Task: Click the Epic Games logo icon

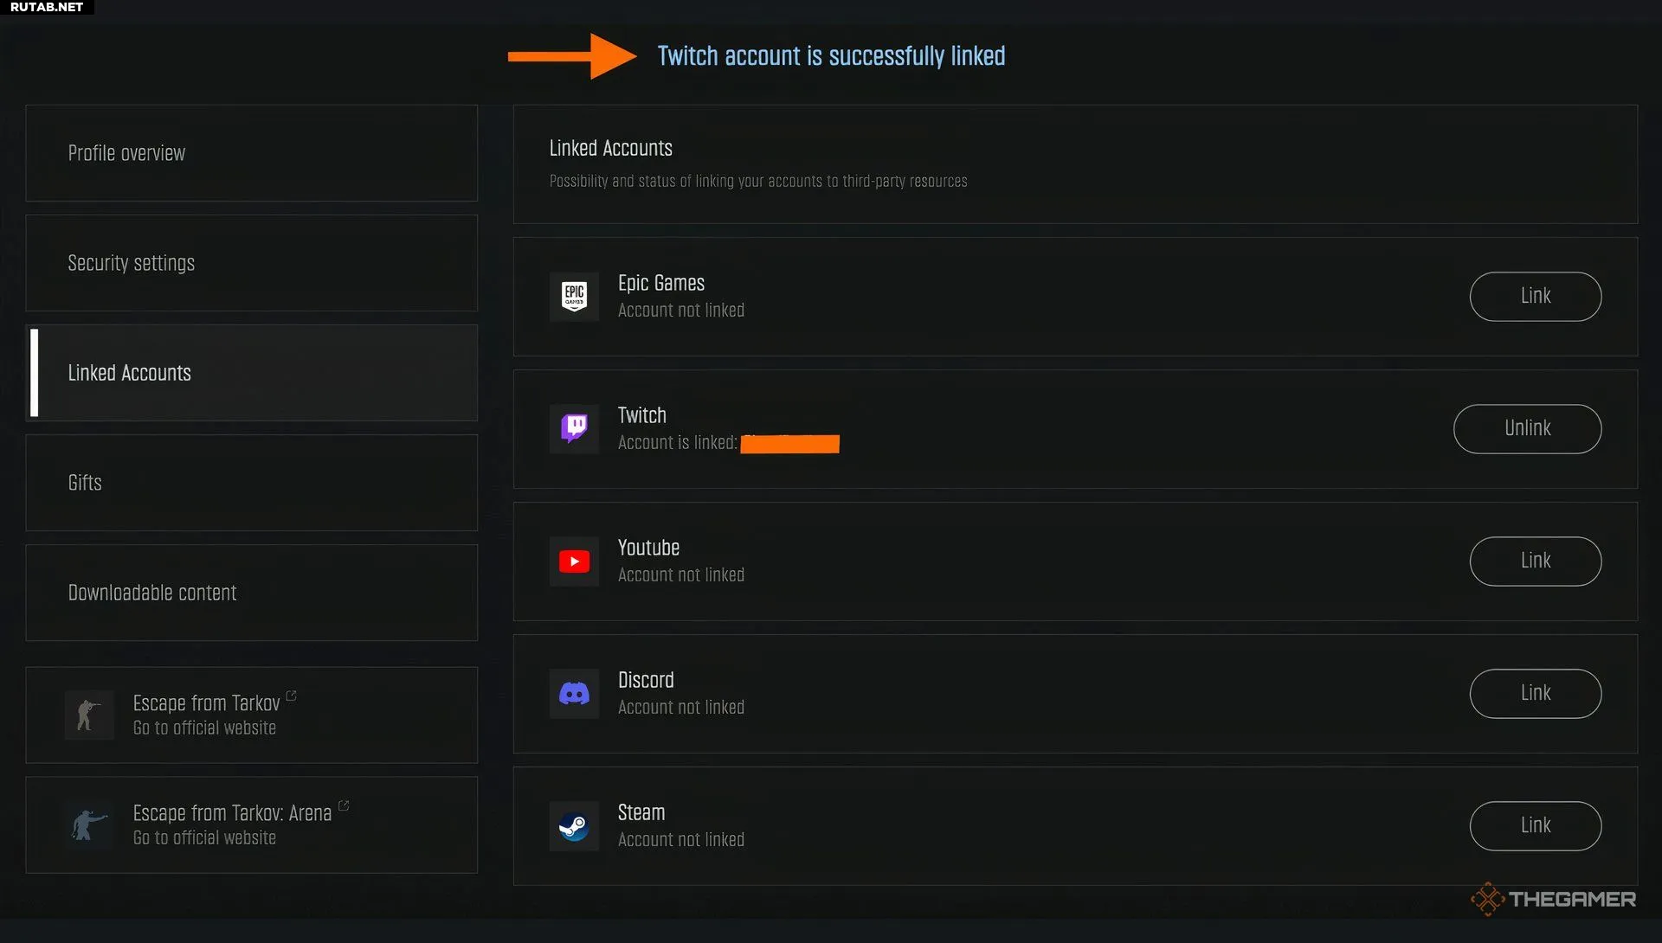Action: pos(574,297)
